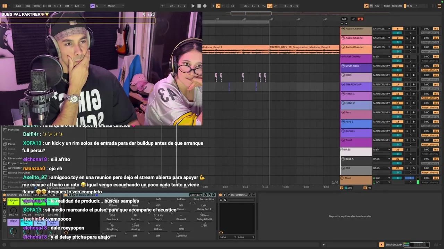The height and width of the screenshot is (249, 444).
Task: Click status bar play arrow icon
Action: coord(324,245)
